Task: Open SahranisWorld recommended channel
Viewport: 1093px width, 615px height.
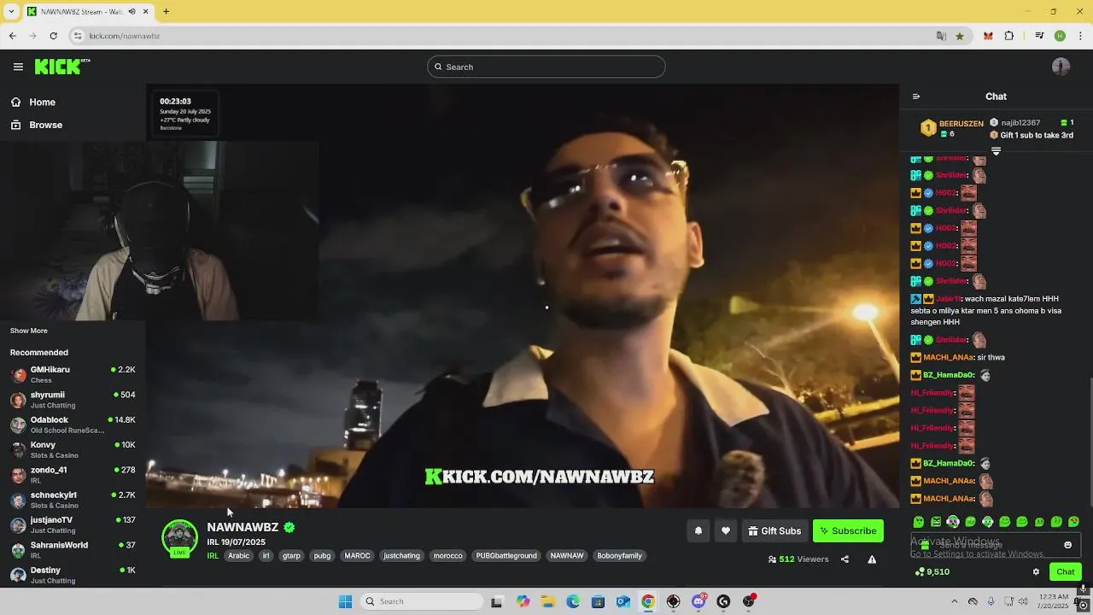Action: click(73, 550)
